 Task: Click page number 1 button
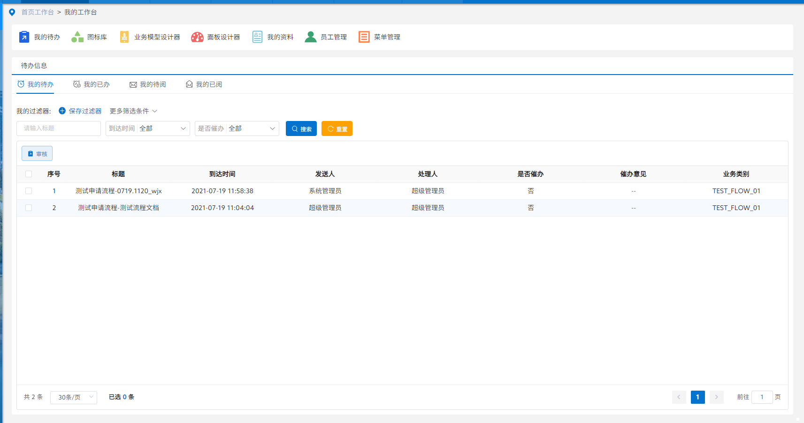coord(698,397)
